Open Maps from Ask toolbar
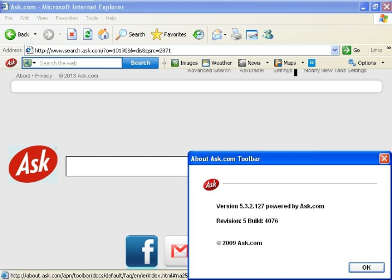The image size is (392, 280). click(285, 63)
